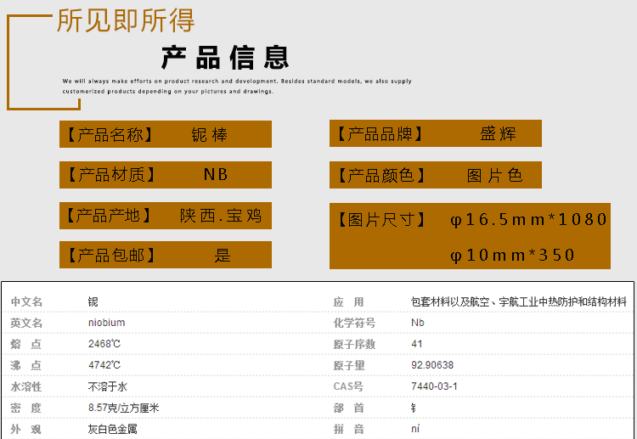Click the density value 8.57克/立方厘米
Viewport: 637px width, 439px height.
pos(123,408)
